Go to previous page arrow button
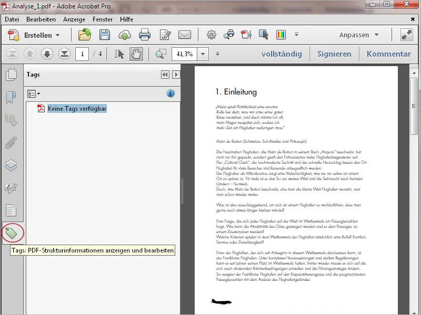 [x=29, y=54]
